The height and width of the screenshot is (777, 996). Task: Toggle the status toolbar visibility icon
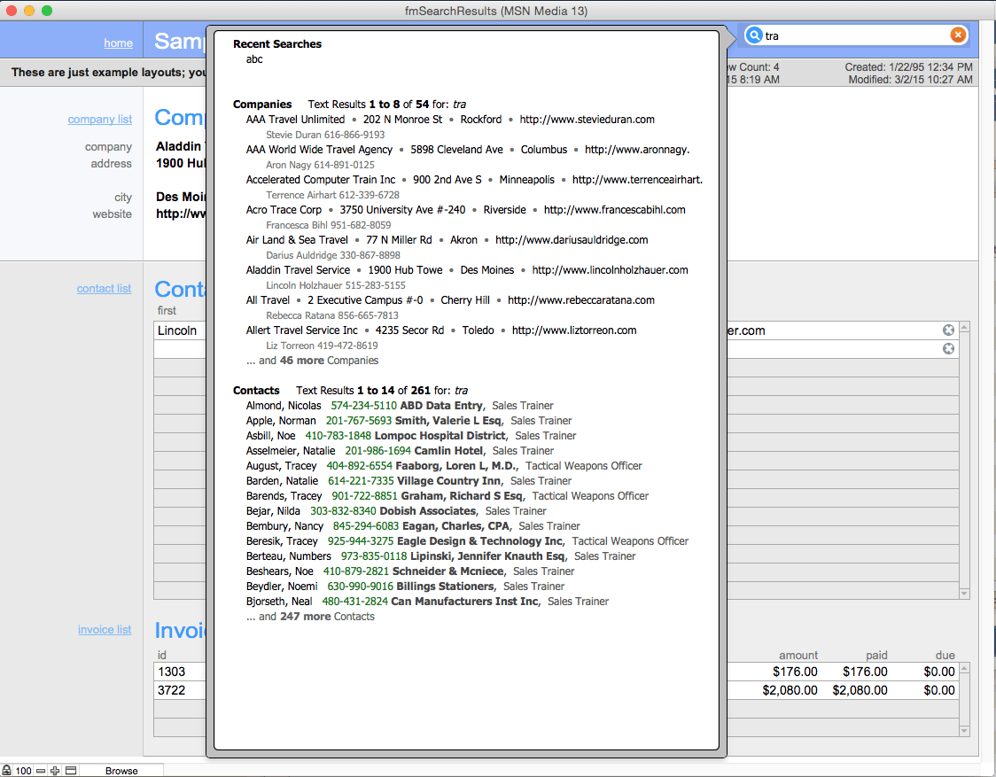click(71, 771)
